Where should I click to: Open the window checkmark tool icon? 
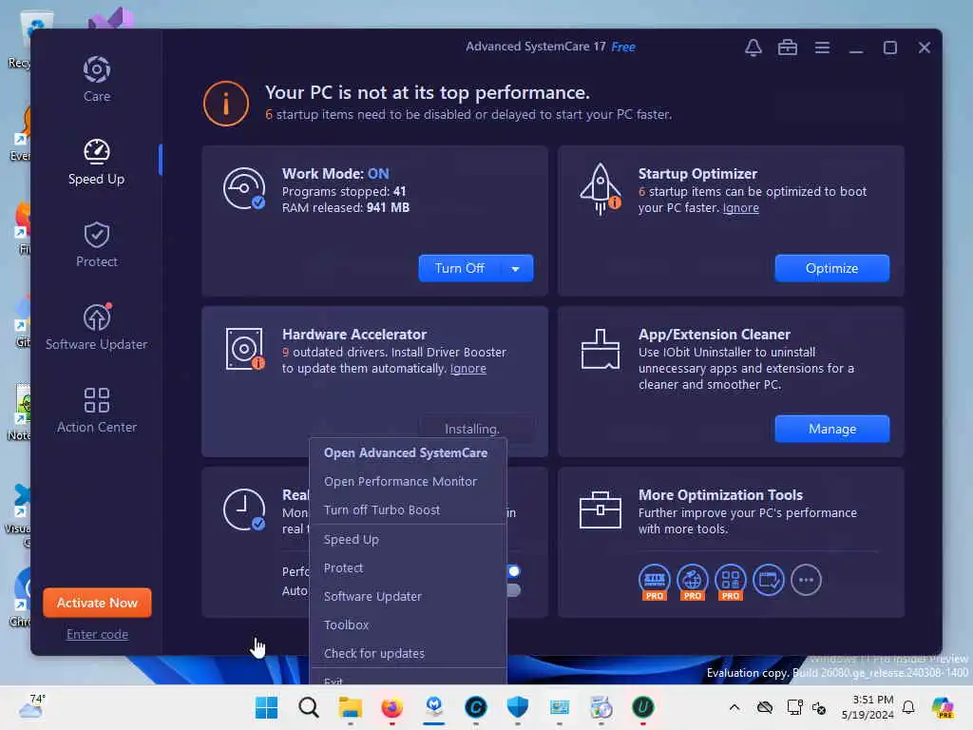tap(768, 580)
